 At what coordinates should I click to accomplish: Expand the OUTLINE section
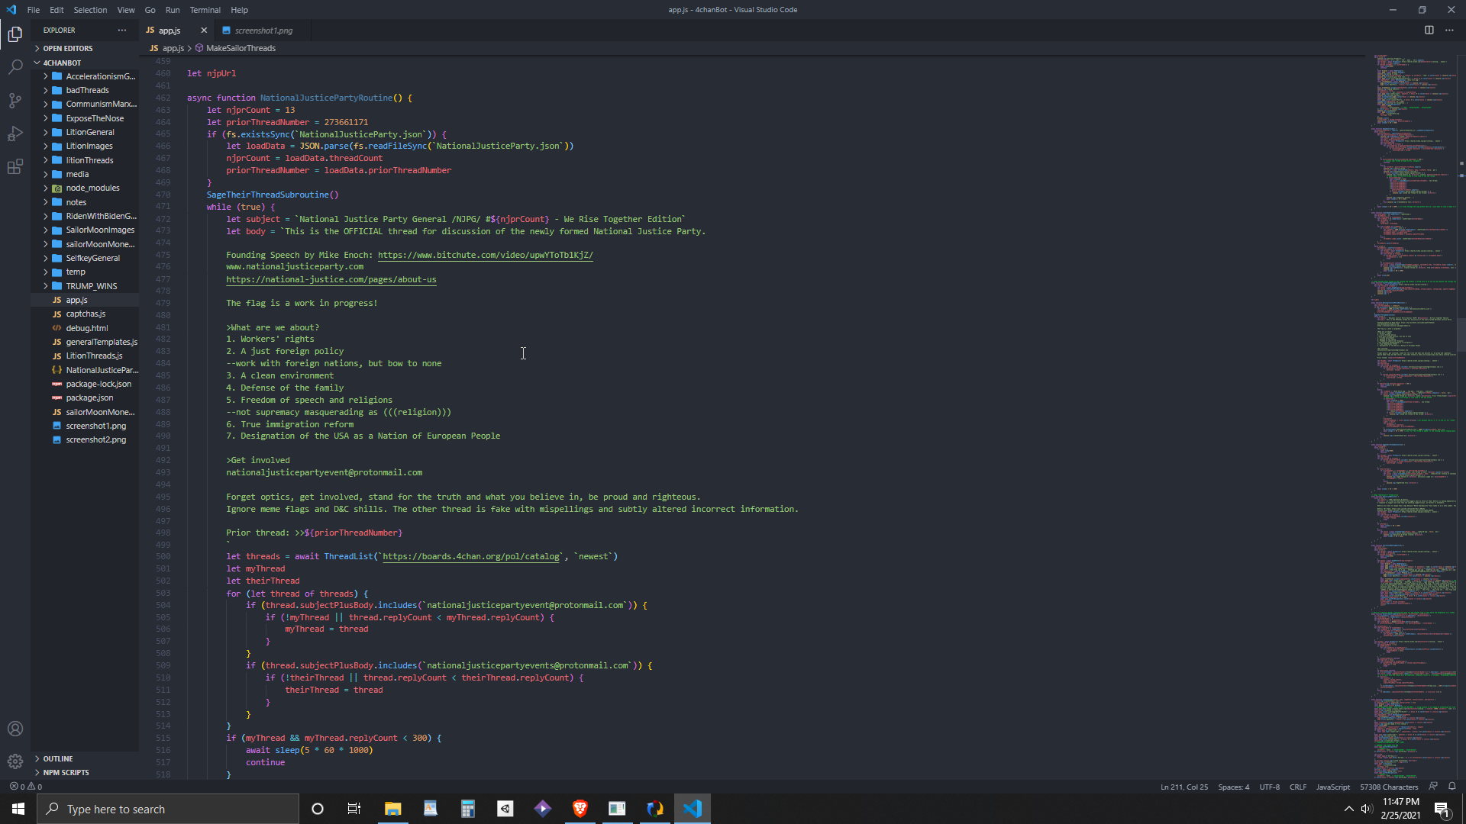pos(85,758)
